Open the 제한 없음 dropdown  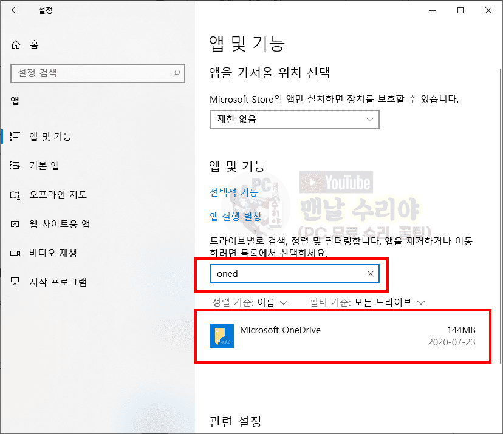click(x=295, y=120)
